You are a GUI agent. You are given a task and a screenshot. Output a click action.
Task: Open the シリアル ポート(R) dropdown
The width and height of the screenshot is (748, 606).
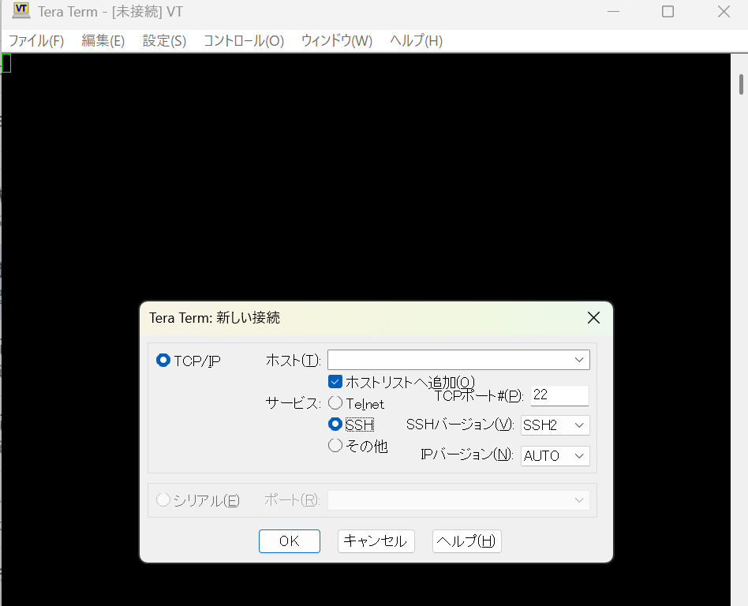click(x=458, y=500)
